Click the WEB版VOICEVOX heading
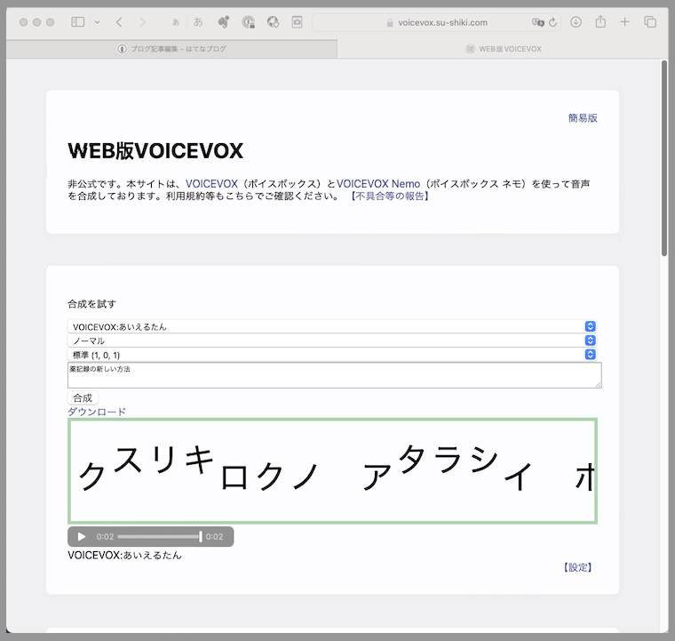Screen dimensions: 675x641 click(155, 151)
